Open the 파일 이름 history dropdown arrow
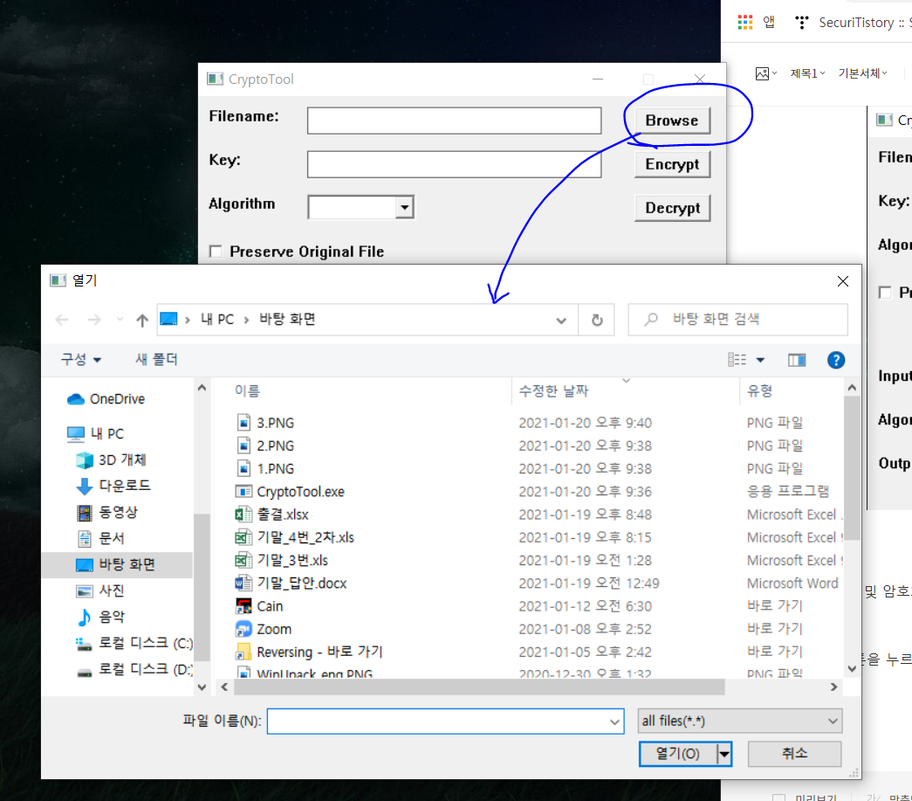The height and width of the screenshot is (801, 912). tap(614, 722)
